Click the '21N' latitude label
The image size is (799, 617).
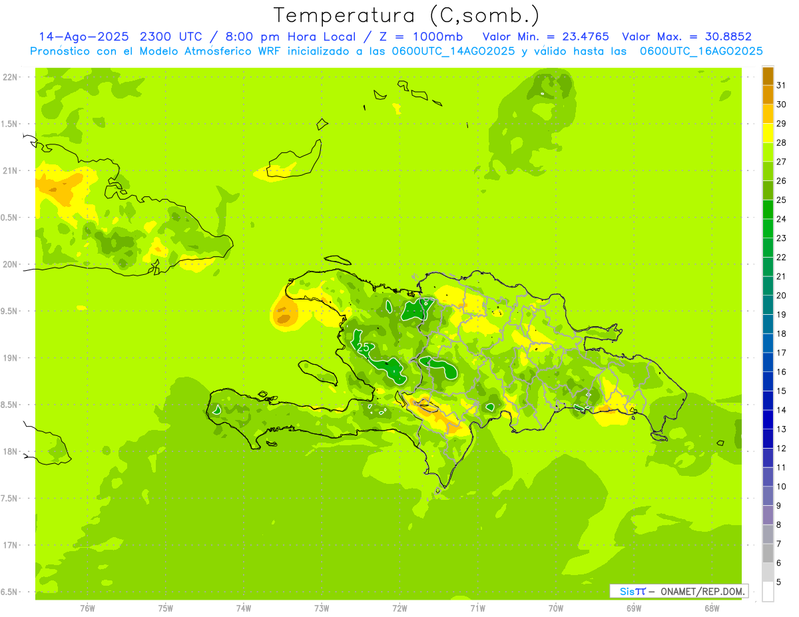click(x=11, y=170)
